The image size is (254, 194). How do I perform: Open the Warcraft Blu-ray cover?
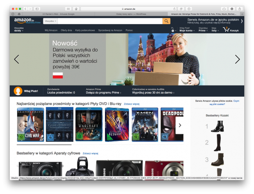pos(89,125)
